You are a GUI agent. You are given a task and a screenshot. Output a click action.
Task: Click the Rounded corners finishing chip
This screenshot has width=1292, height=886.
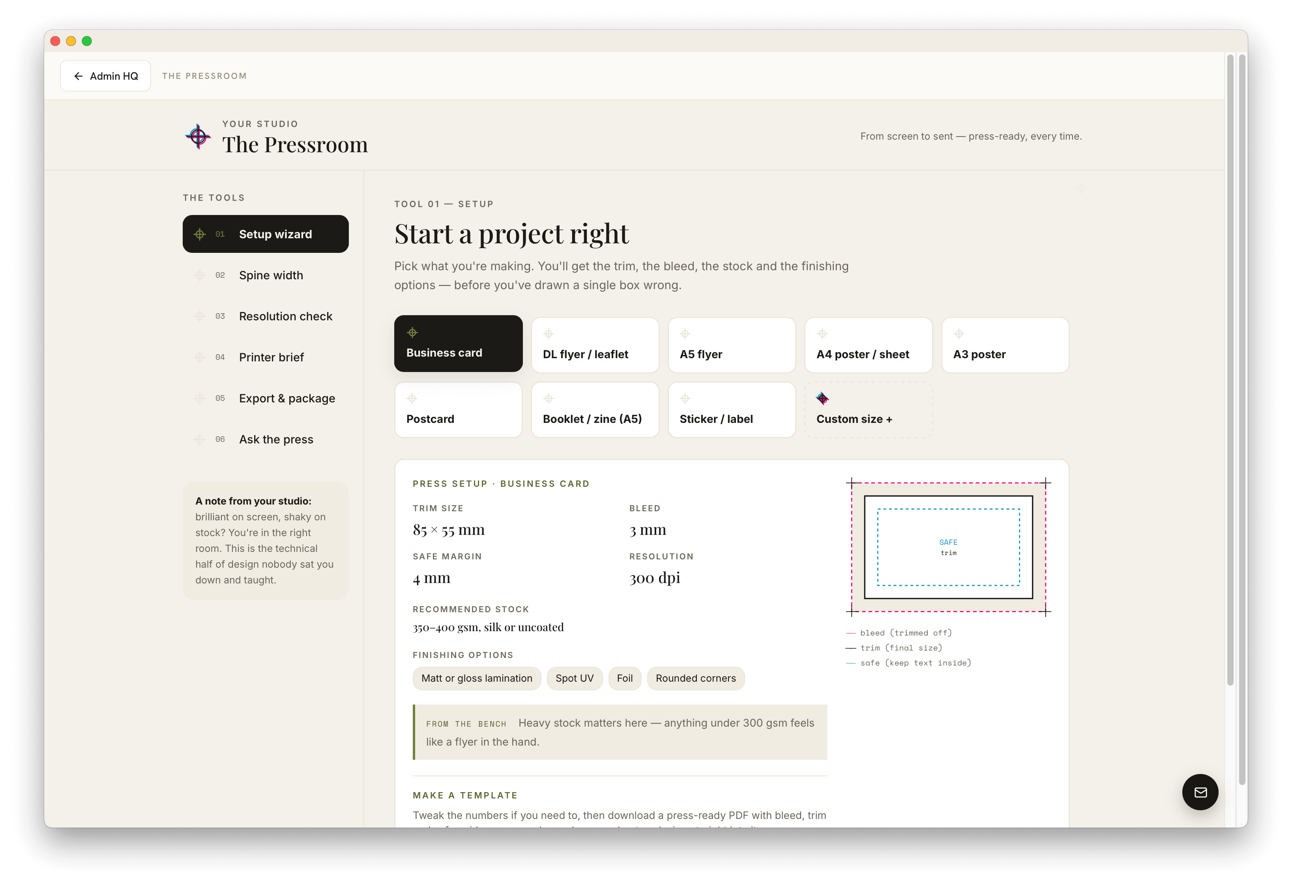pos(695,679)
